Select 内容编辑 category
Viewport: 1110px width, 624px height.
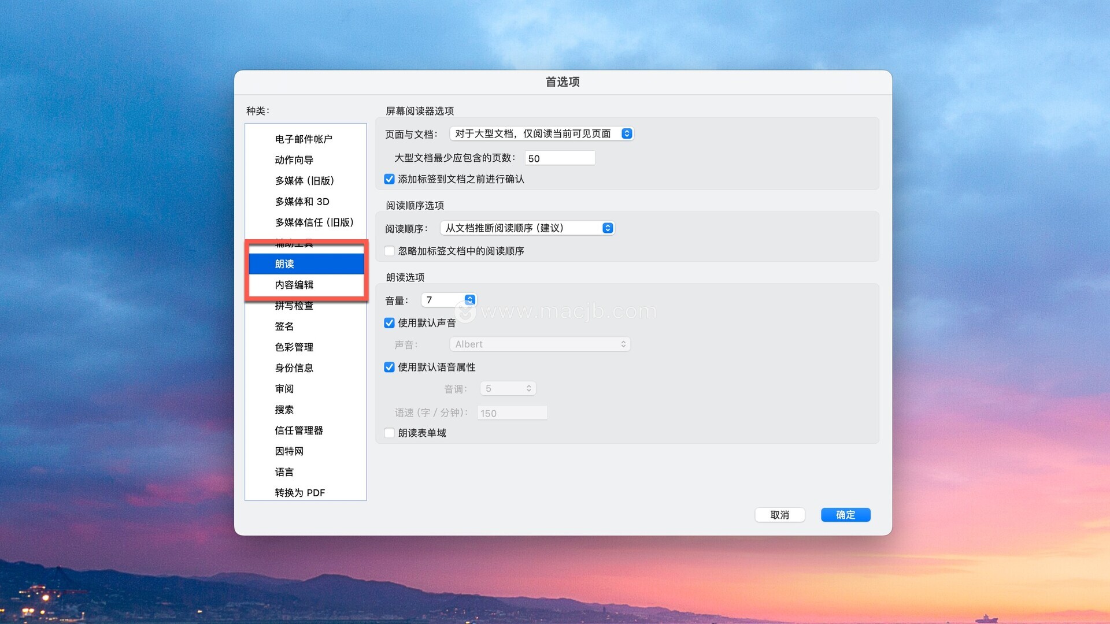pos(294,285)
